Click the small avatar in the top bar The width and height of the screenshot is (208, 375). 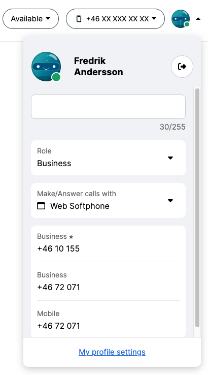181,19
